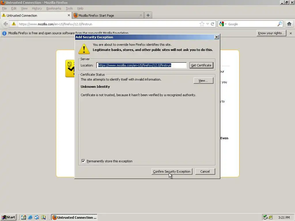Confirm the security exception

pyautogui.click(x=172, y=172)
